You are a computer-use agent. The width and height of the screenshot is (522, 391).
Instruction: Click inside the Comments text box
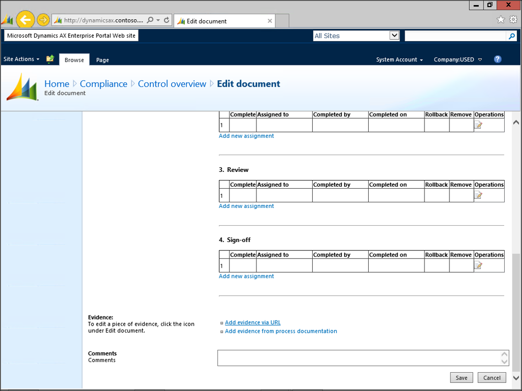tap(358, 358)
